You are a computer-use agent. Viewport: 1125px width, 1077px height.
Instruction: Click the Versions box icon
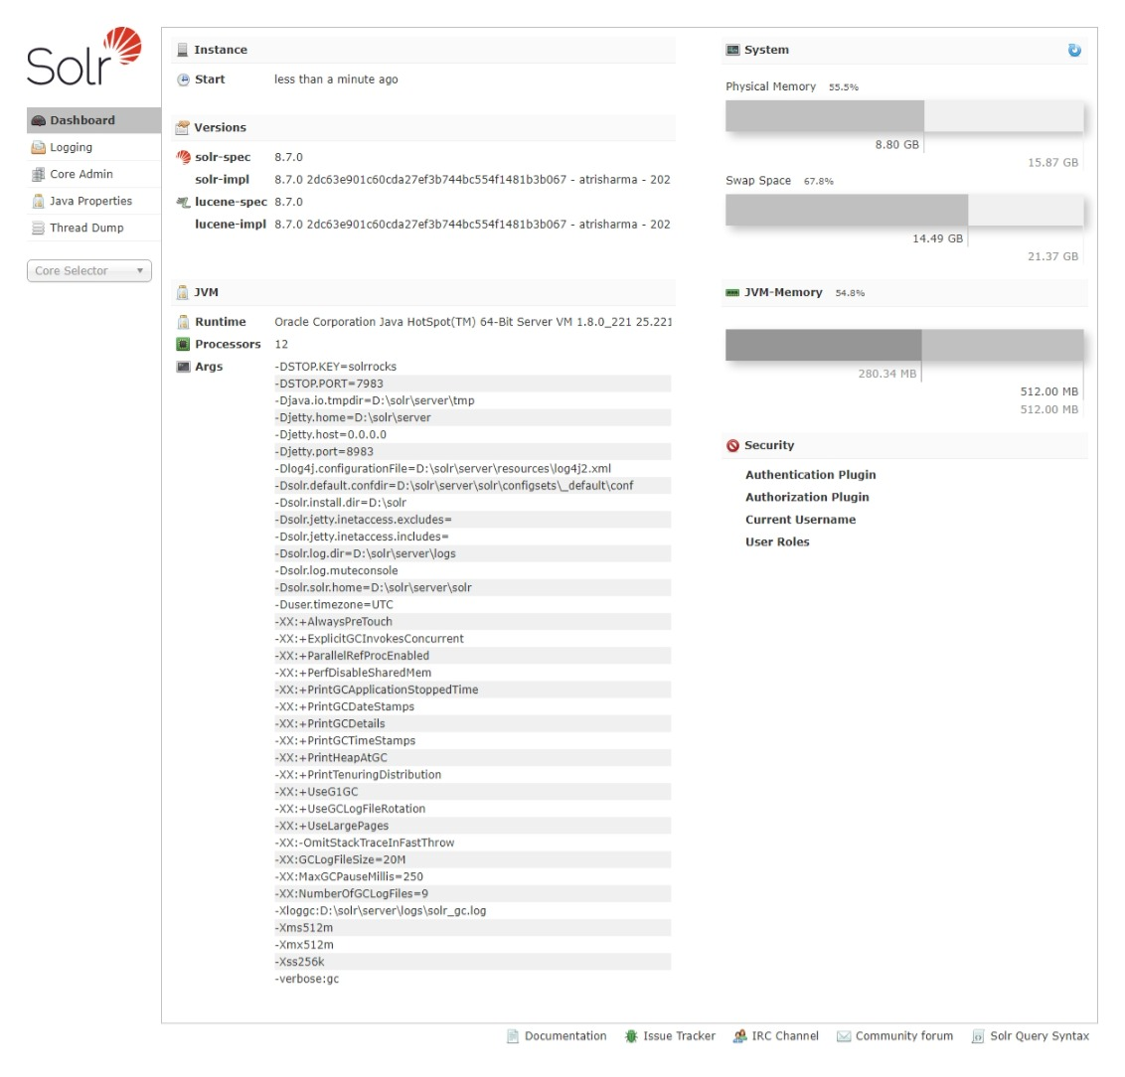click(x=182, y=127)
